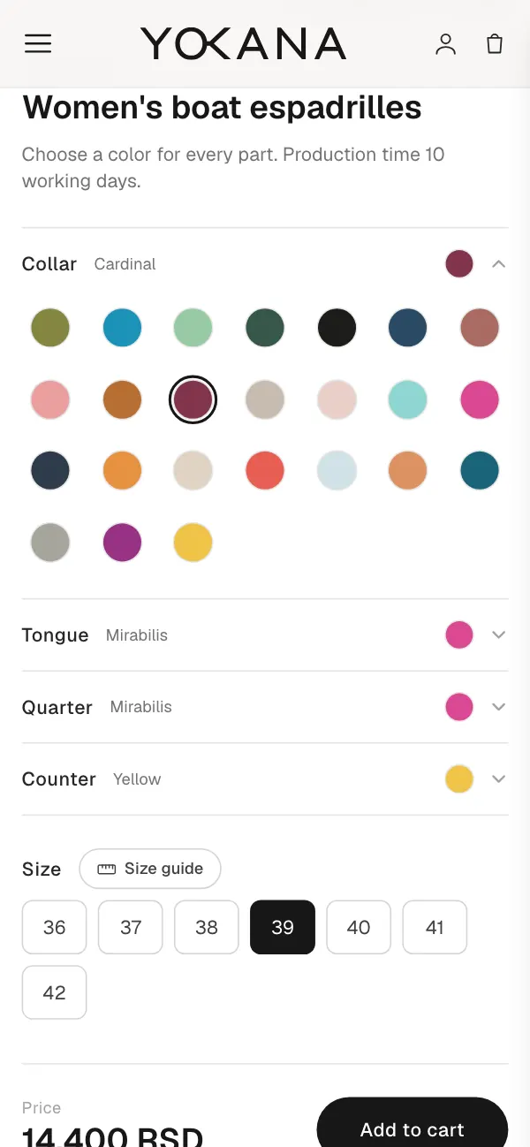Expand the Quarter color options
The height and width of the screenshot is (1147, 530).
pos(498,707)
